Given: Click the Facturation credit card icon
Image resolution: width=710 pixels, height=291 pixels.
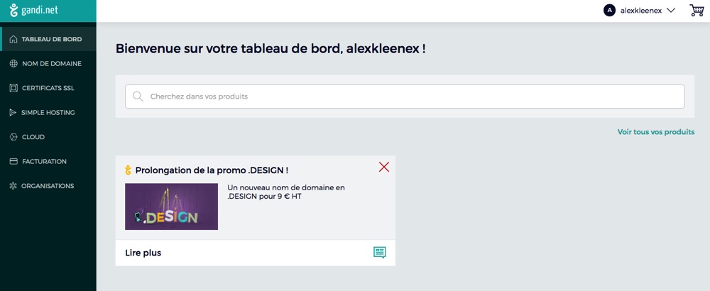Looking at the screenshot, I should tap(13, 162).
